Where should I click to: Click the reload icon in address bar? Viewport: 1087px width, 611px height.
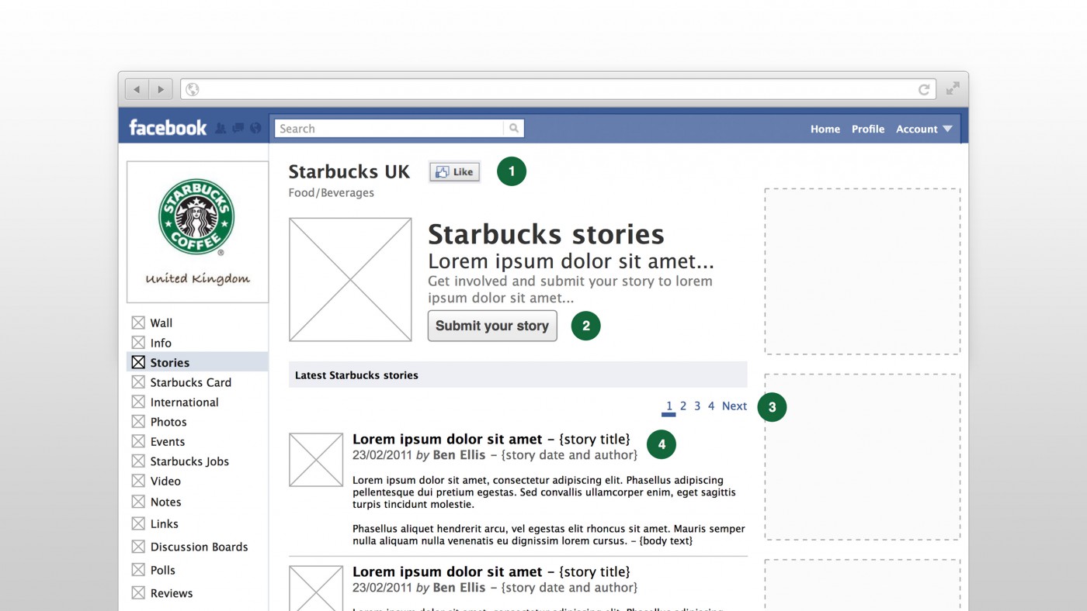[x=924, y=89]
